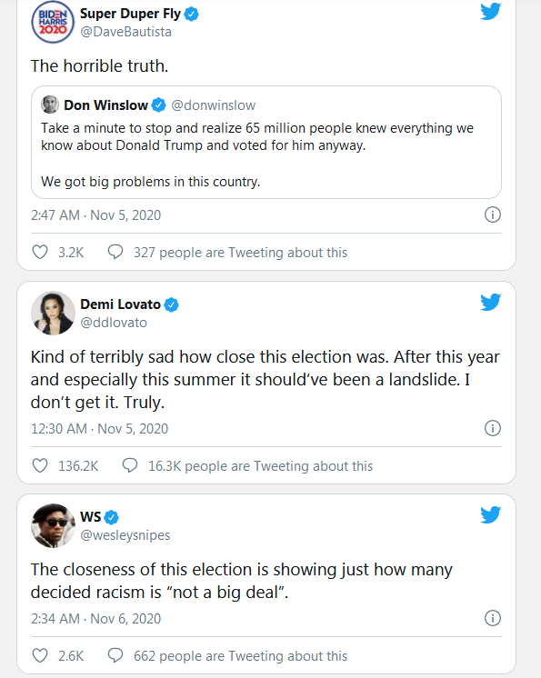Open 16.3K people are Tweeting about this
541x678 pixels.
[260, 466]
